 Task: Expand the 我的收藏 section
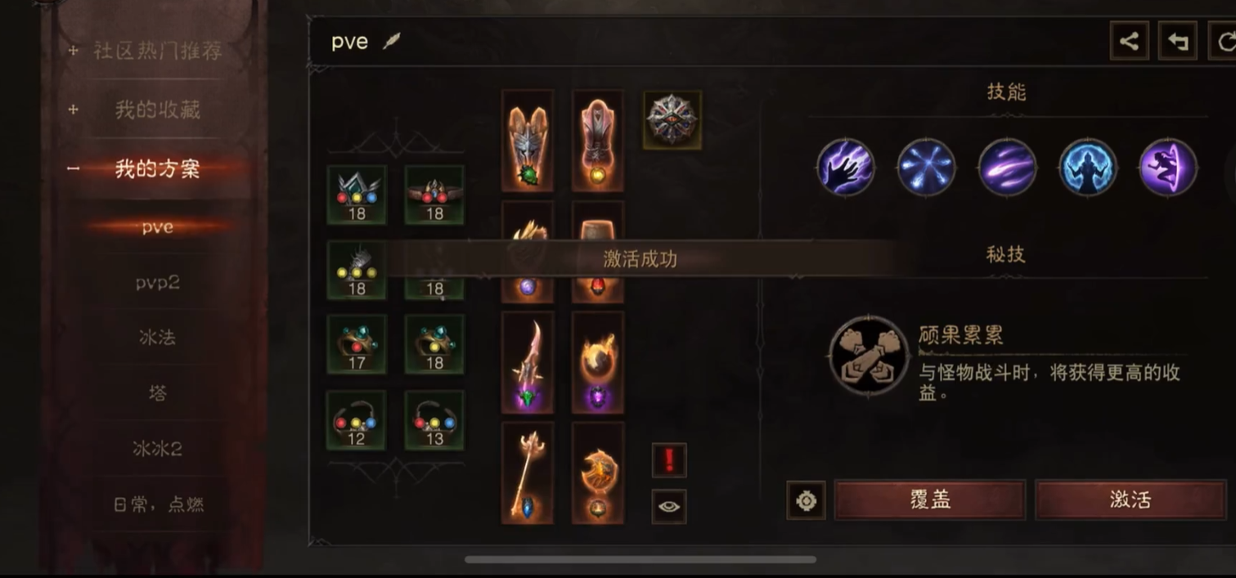(x=157, y=110)
